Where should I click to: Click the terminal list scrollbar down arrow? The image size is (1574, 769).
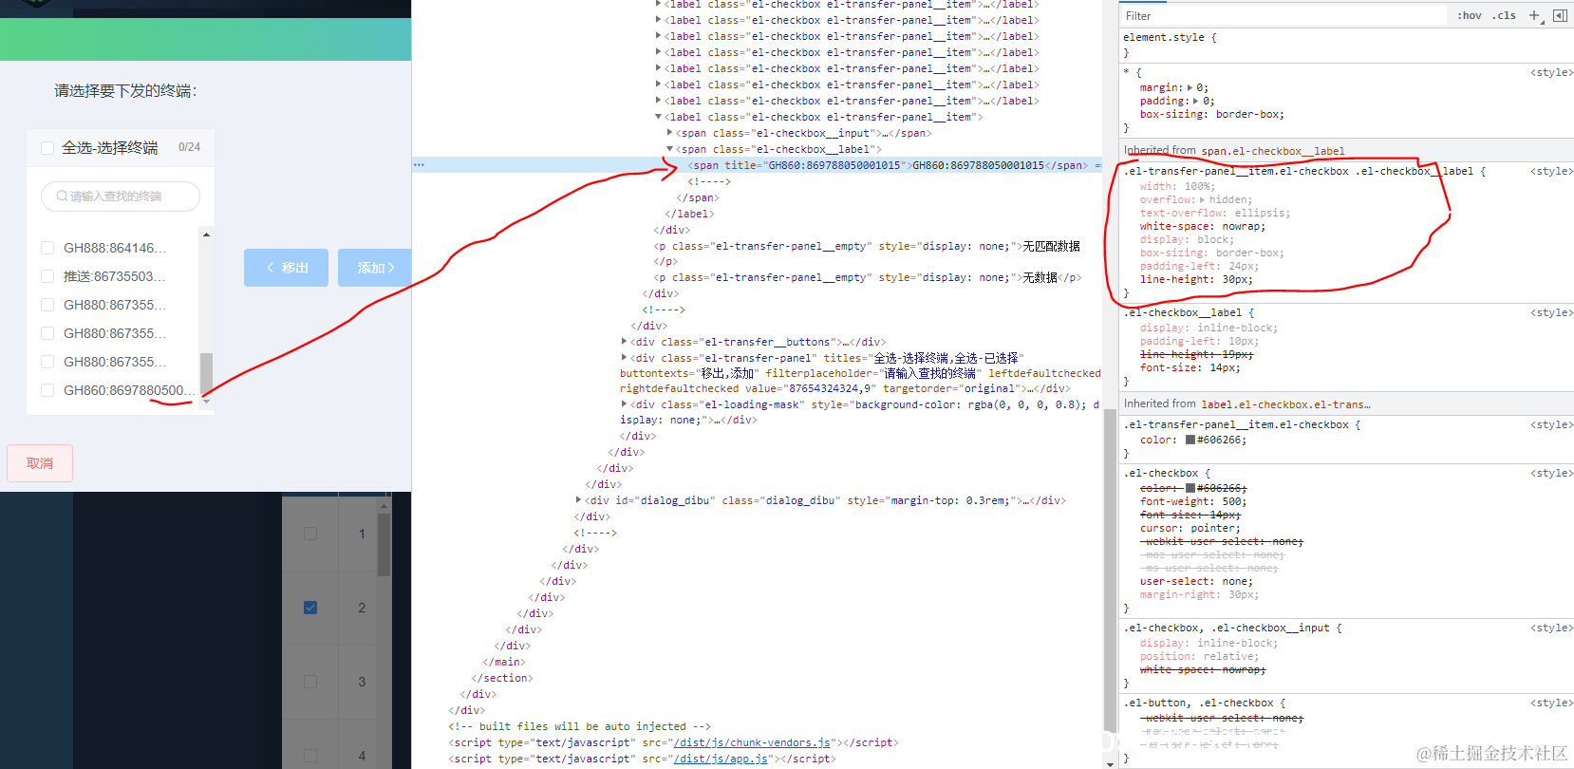[x=206, y=402]
